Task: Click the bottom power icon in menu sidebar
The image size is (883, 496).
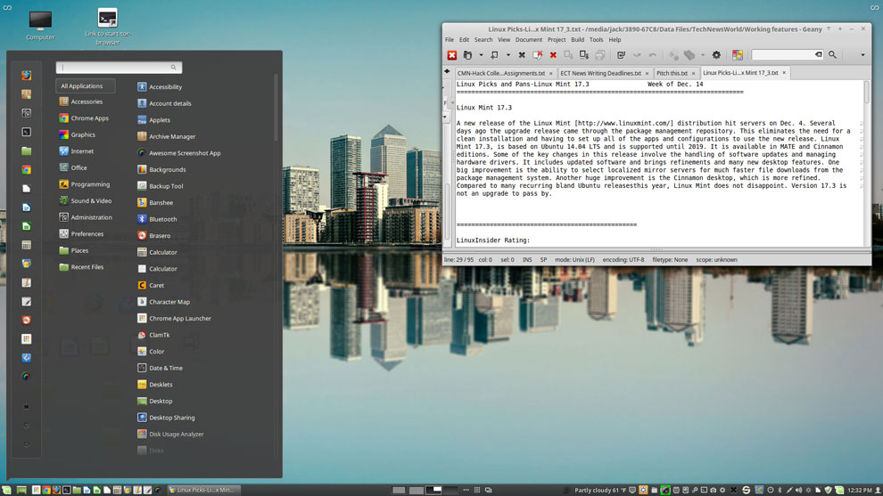Action: [x=26, y=443]
